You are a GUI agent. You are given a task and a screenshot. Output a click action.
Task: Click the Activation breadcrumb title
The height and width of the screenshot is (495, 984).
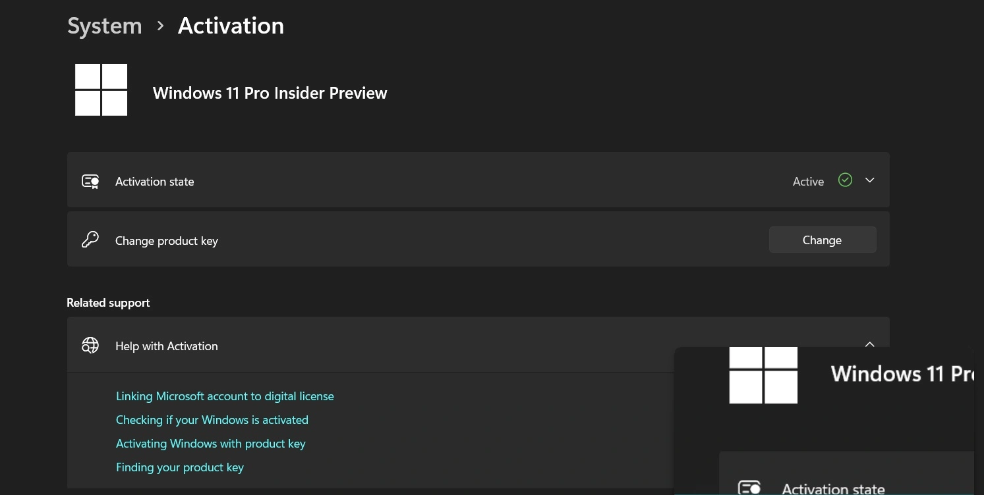coord(231,26)
